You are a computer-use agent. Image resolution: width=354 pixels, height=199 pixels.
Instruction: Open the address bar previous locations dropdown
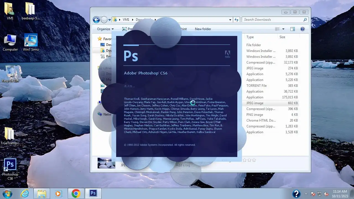[230, 20]
